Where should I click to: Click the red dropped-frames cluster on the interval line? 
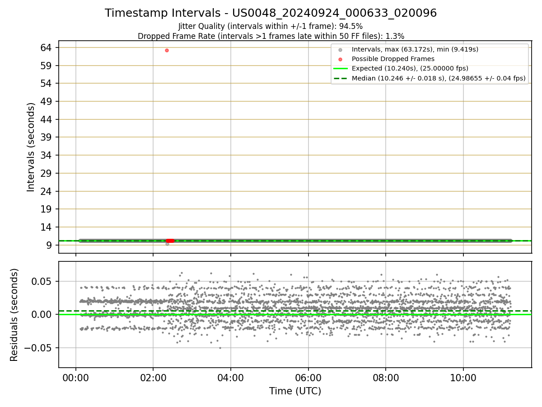[170, 241]
